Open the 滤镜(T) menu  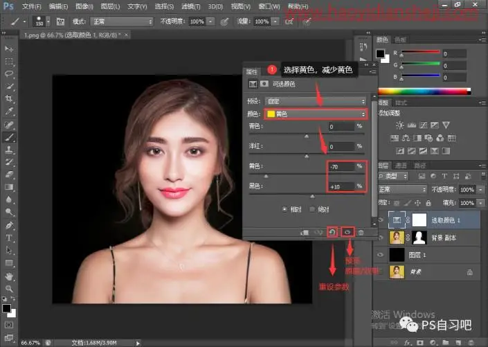[191, 6]
